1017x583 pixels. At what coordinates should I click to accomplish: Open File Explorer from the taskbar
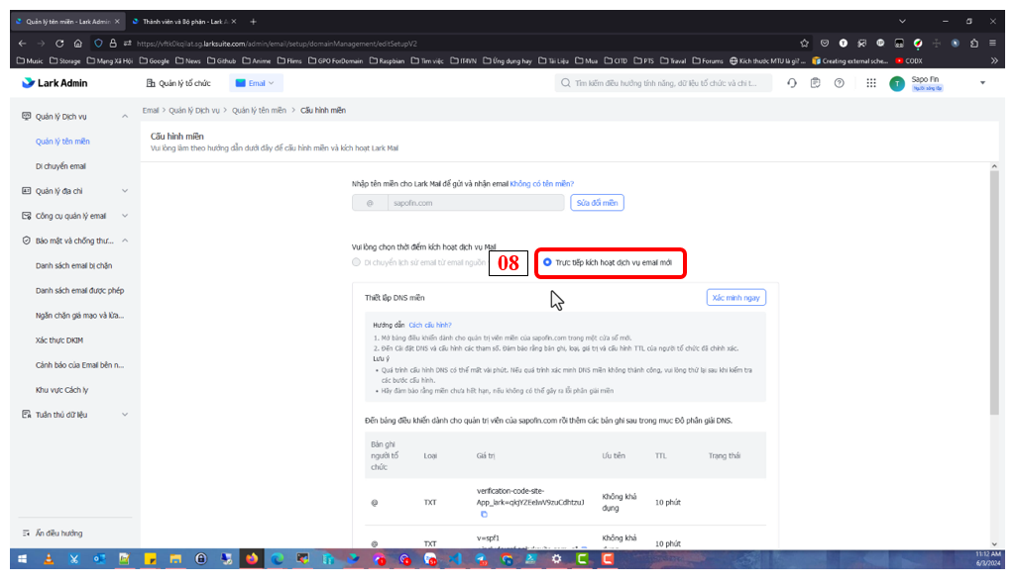175,559
